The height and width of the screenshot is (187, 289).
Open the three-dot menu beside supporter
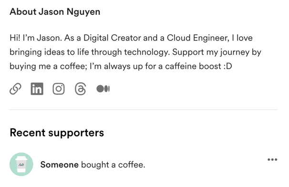pyautogui.click(x=272, y=159)
